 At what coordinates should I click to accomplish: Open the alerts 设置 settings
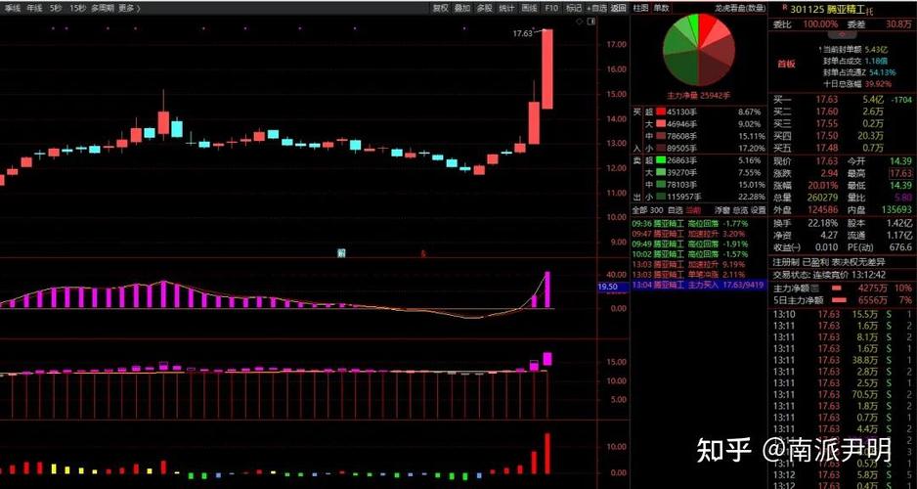click(x=758, y=210)
